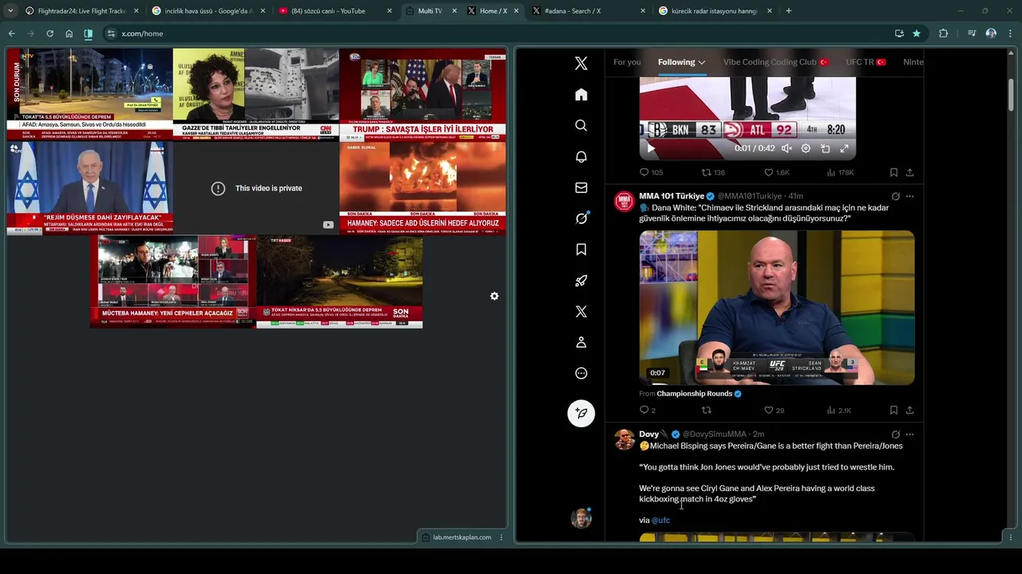
Task: Open Premium X icon in the sidebar
Action: [581, 312]
